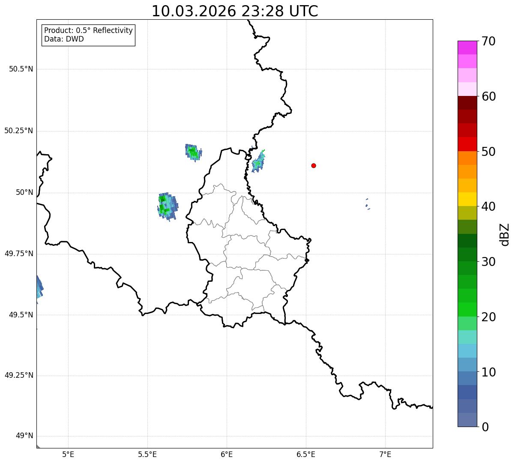Click the 'Data: DWD' label
Viewport: 515px width, 463px height.
(64, 39)
